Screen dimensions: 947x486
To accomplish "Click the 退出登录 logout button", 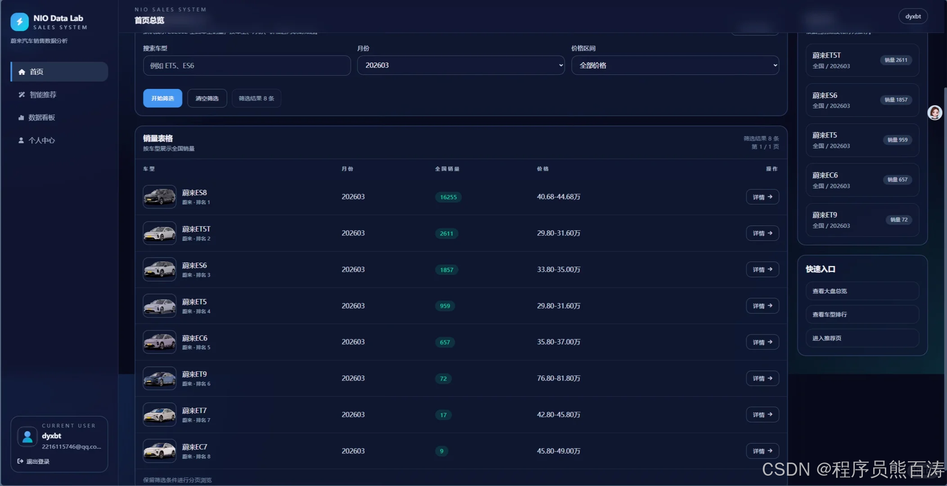I will pos(33,461).
